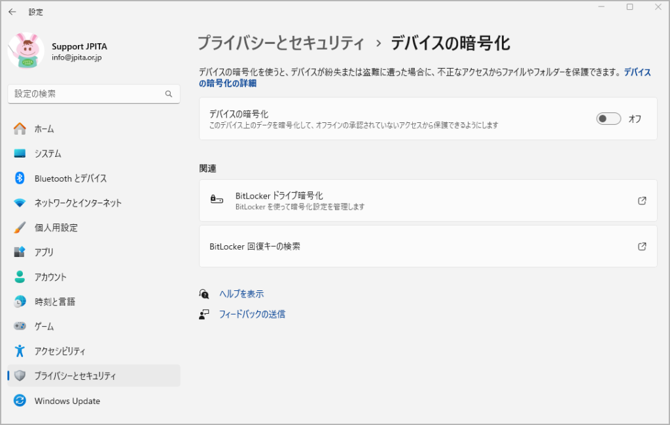The height and width of the screenshot is (425, 670).
Task: Click the Home icon in sidebar
Action: (20, 129)
